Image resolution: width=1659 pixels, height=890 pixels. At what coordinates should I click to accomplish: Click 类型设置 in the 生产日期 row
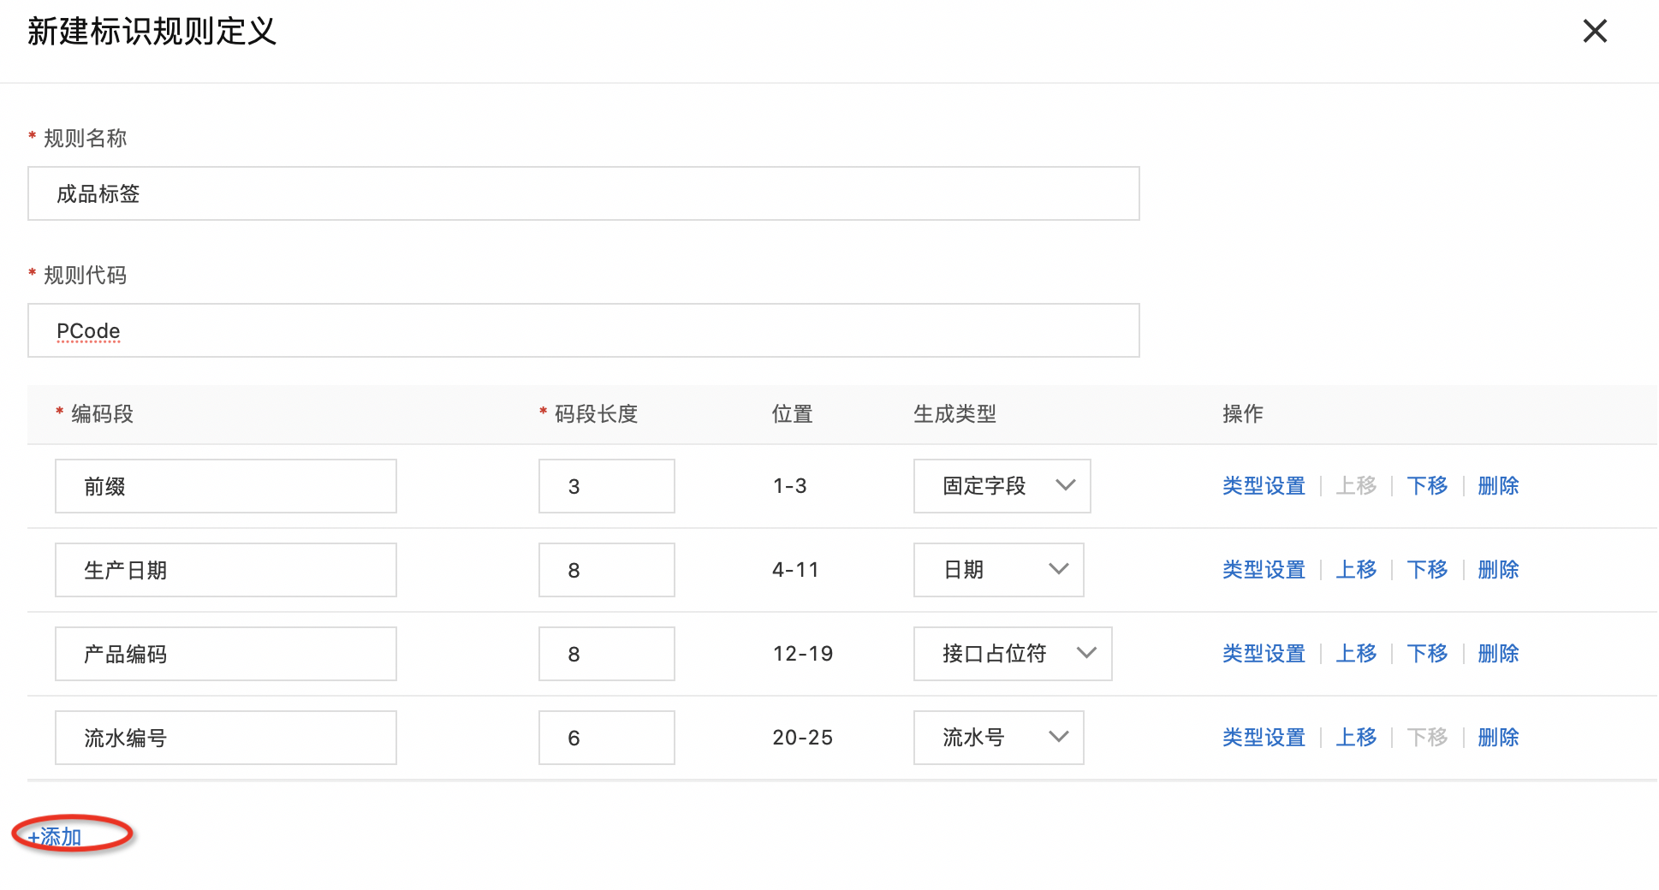[1264, 570]
